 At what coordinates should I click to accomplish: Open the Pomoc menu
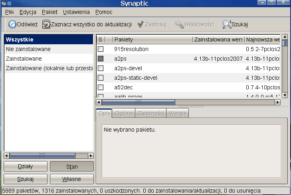point(104,12)
